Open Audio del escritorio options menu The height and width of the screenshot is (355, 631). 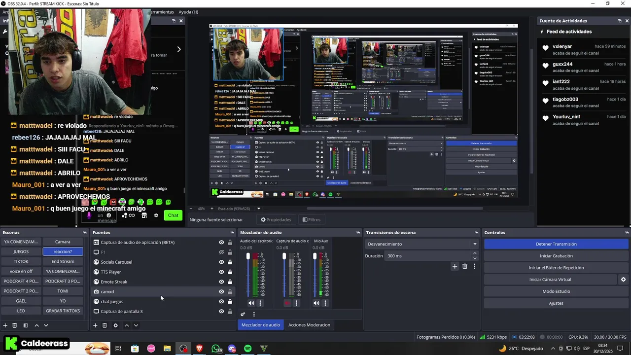point(260,303)
